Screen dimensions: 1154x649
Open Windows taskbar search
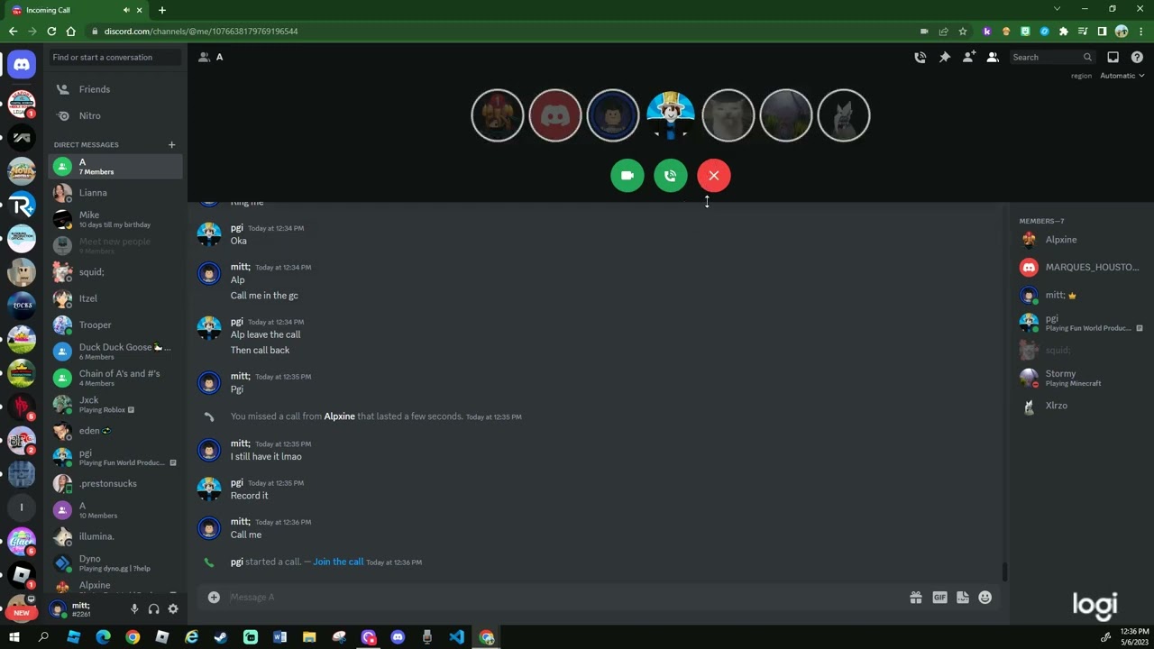coord(43,637)
